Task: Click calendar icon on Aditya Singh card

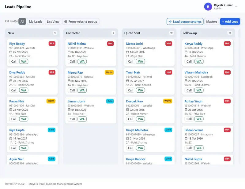Action: 186,110
